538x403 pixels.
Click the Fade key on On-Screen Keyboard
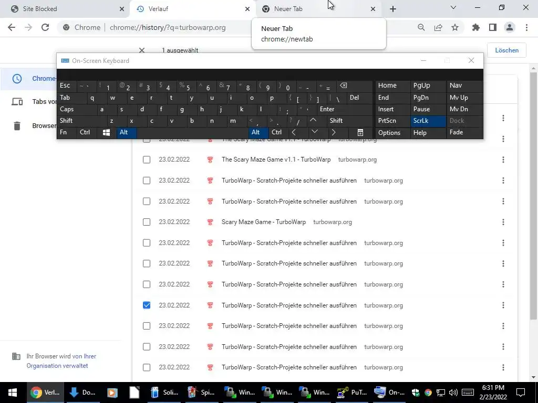464,132
